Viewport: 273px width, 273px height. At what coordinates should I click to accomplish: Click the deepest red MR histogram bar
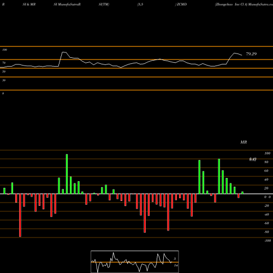coord(20,215)
